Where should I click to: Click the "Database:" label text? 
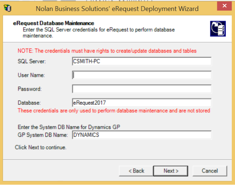coord(29,103)
